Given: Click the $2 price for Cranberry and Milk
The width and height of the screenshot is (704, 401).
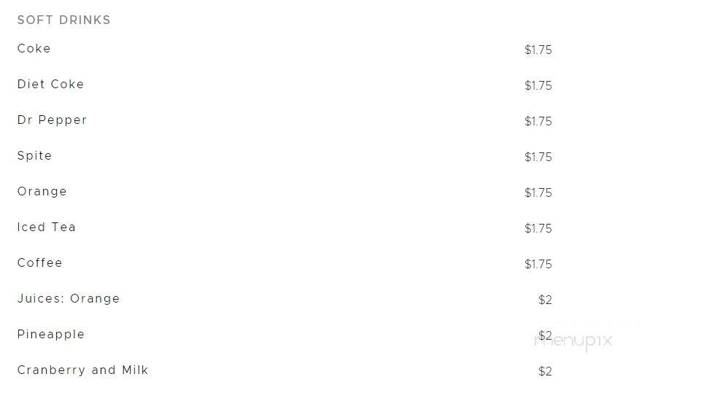Looking at the screenshot, I should pos(545,371).
